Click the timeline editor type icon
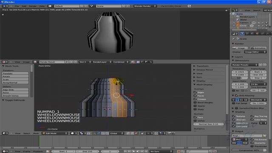This screenshot has width=272, height=153. tap(5, 151)
